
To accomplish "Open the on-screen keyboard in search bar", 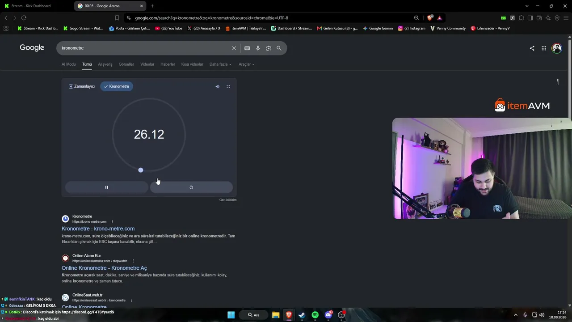I will [247, 48].
